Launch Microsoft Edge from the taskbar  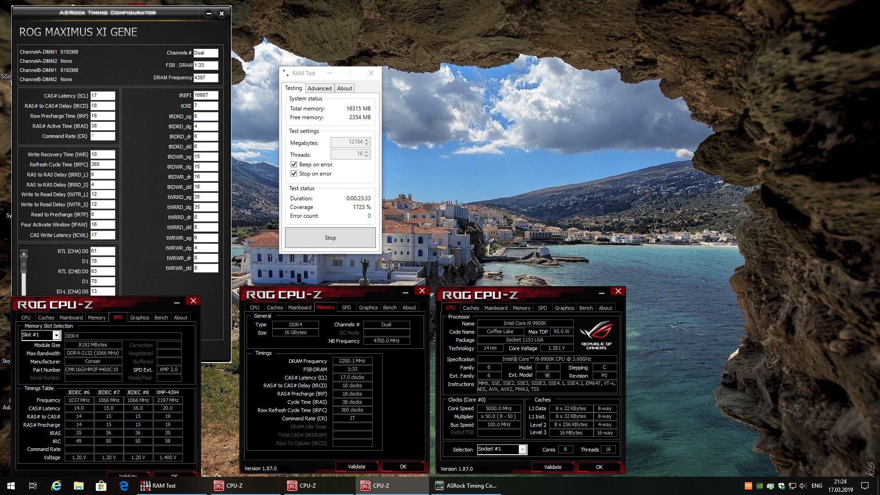124,486
